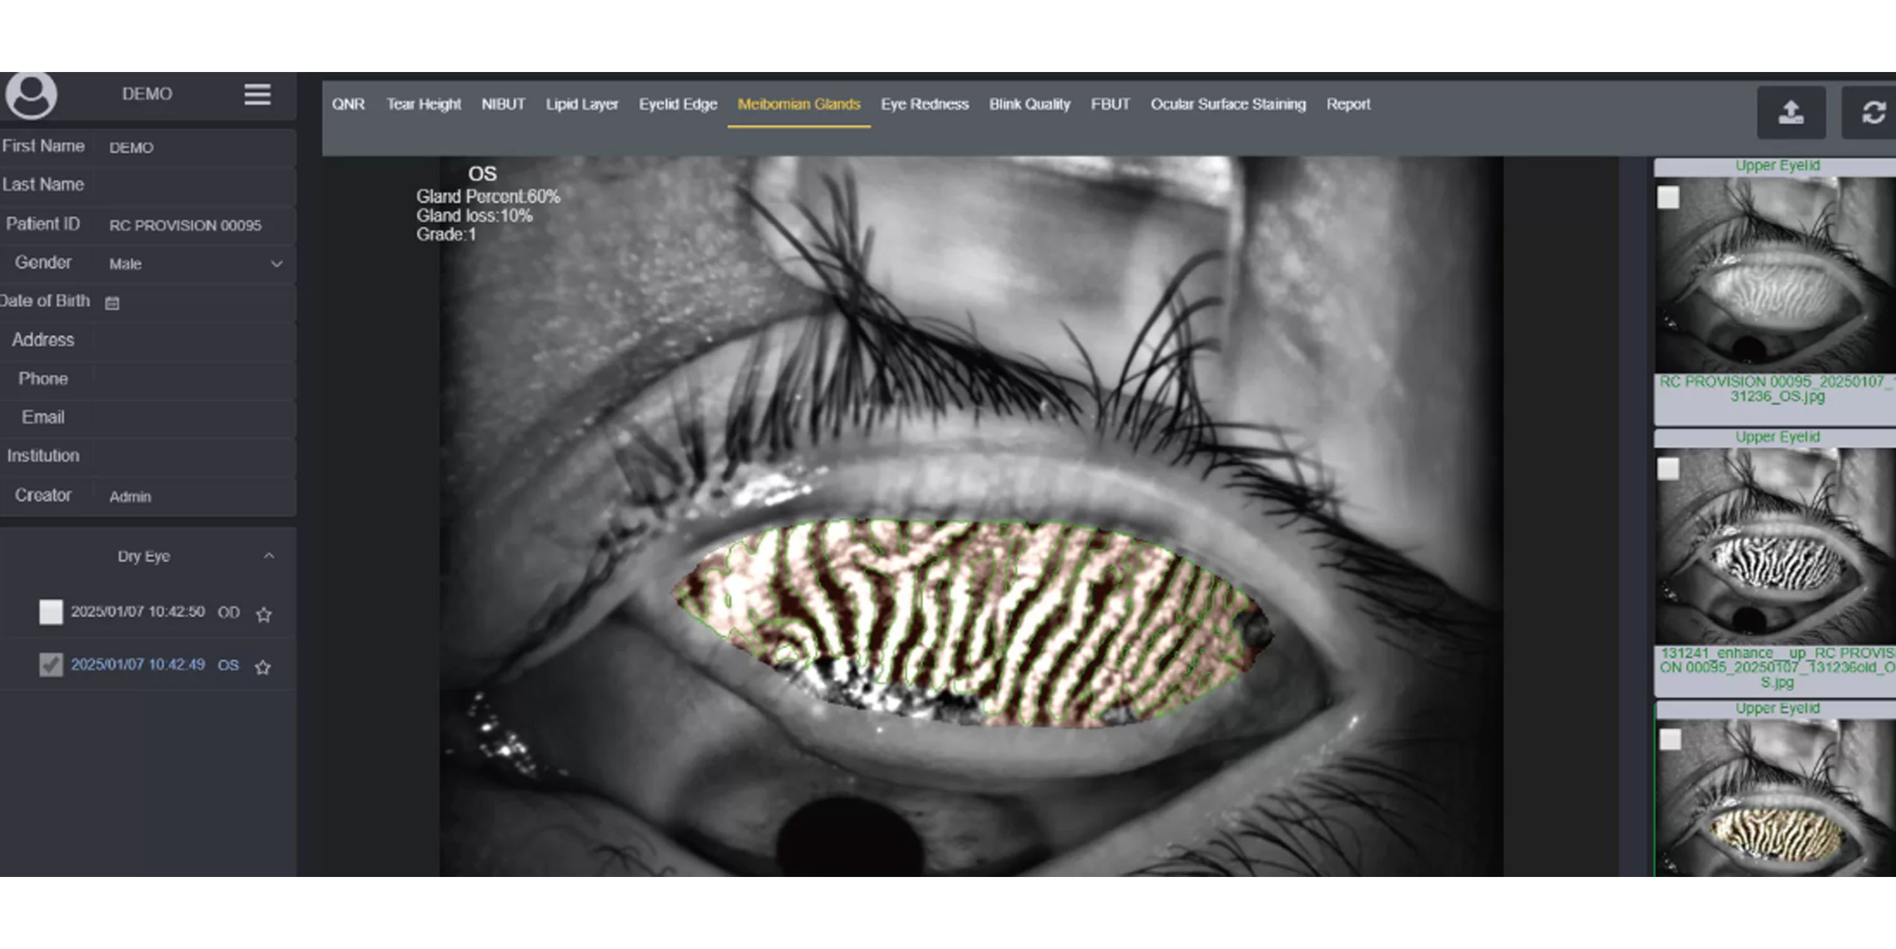Open the Lipid Layer tab
1896x949 pixels.
(581, 104)
